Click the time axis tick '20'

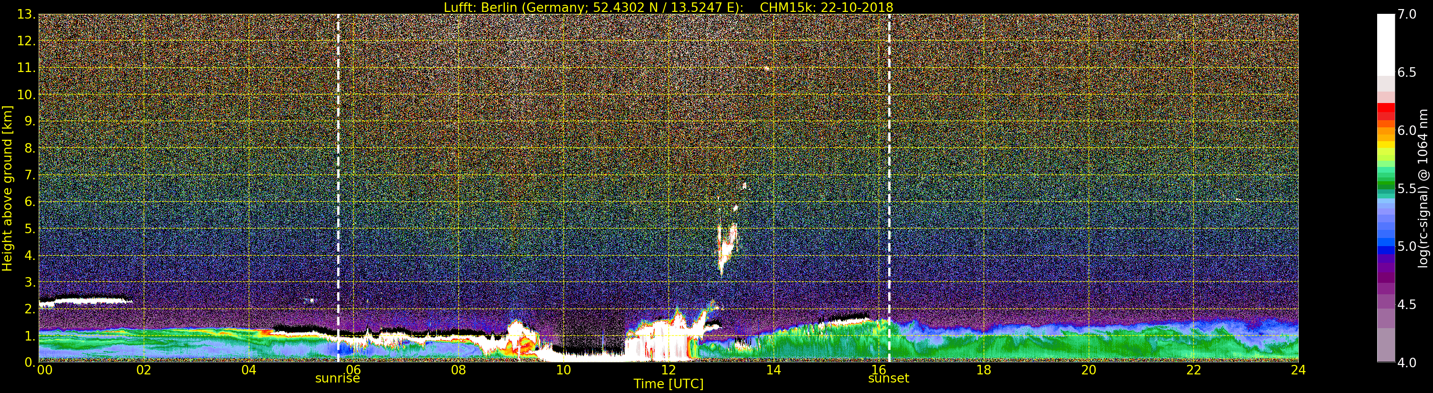point(1089,370)
